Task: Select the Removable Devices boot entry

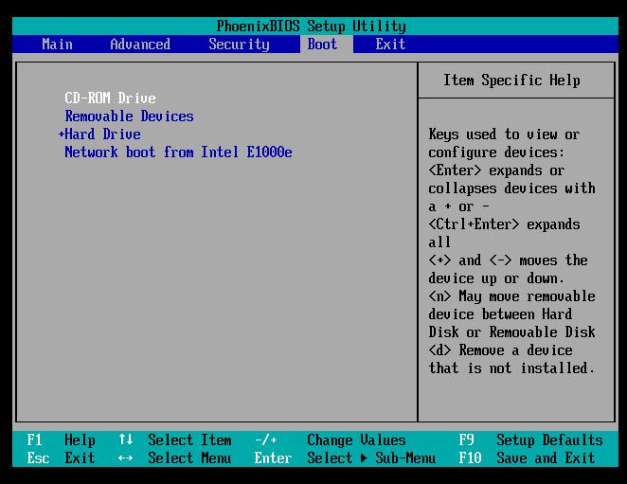Action: (x=129, y=116)
